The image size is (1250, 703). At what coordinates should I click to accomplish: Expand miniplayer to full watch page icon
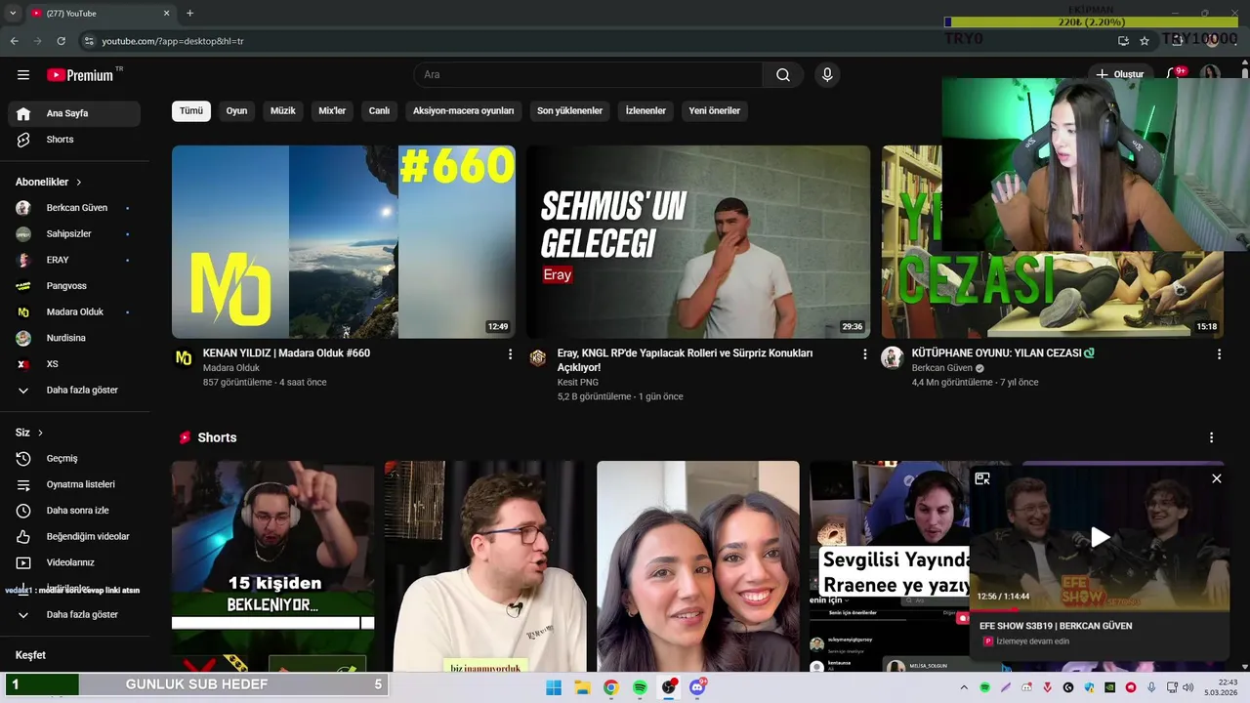tap(982, 478)
